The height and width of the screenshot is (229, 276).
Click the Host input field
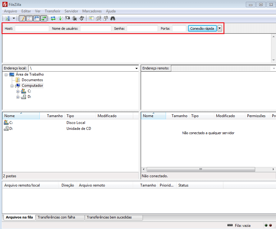[x=32, y=28]
